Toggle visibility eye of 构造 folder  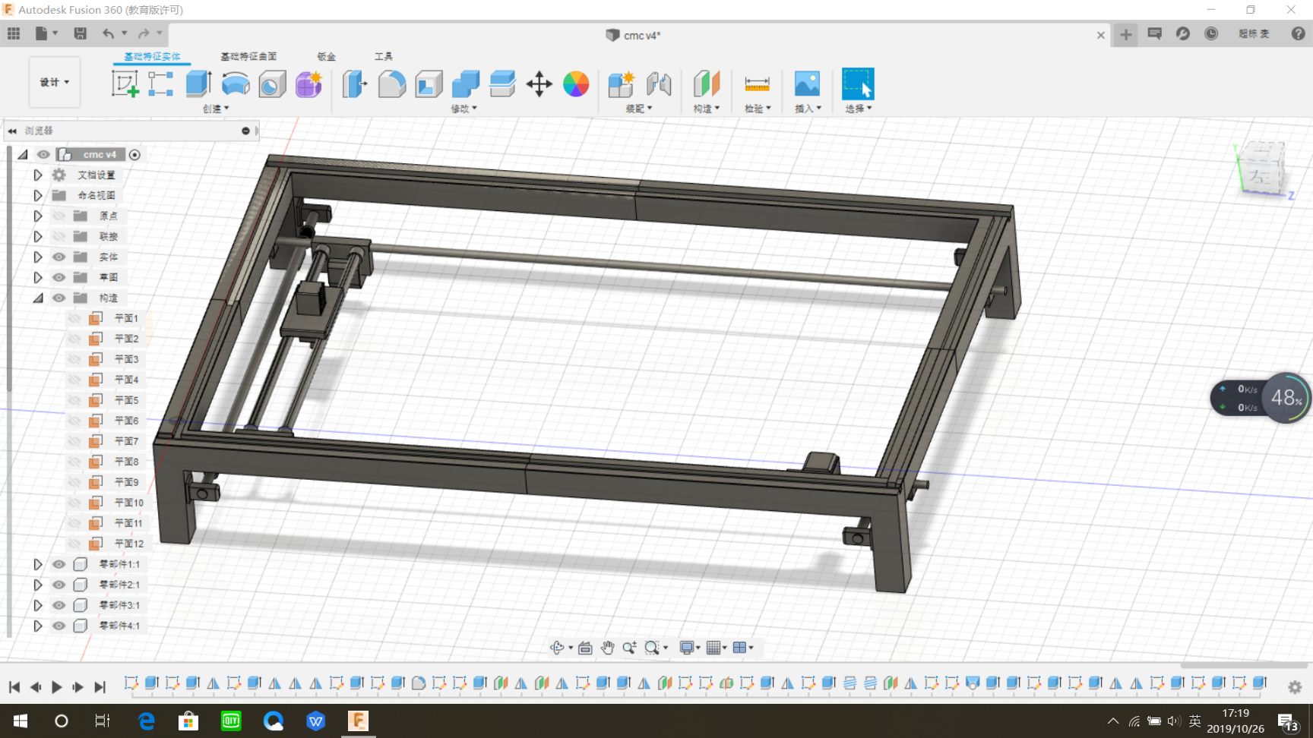coord(59,298)
